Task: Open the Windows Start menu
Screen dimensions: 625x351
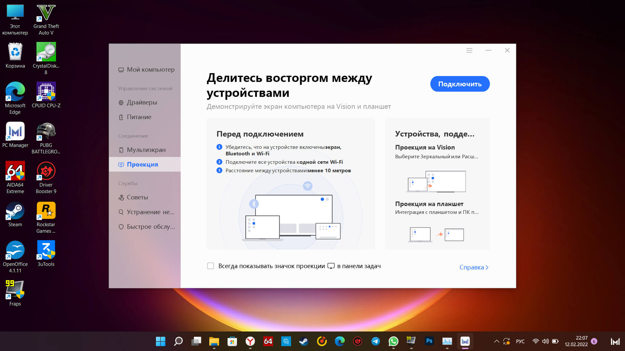Action: pos(160,341)
